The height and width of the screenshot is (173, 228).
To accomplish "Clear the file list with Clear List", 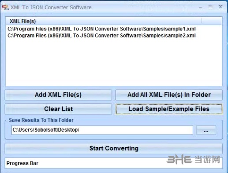I will tap(58, 109).
